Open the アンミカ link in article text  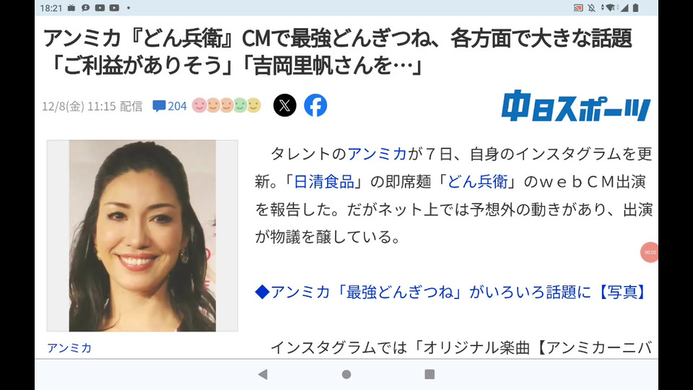(x=377, y=154)
